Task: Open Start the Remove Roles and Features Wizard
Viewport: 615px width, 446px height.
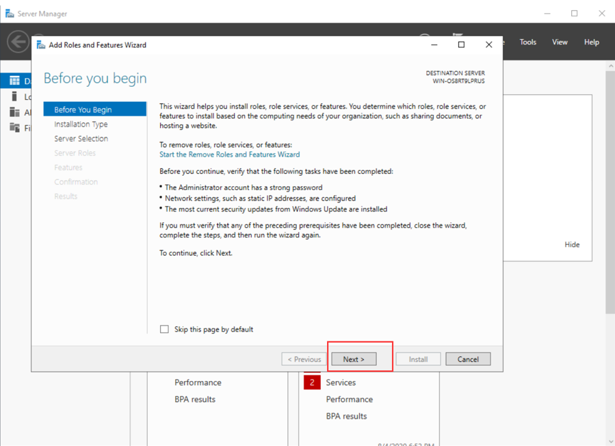Action: pos(229,155)
